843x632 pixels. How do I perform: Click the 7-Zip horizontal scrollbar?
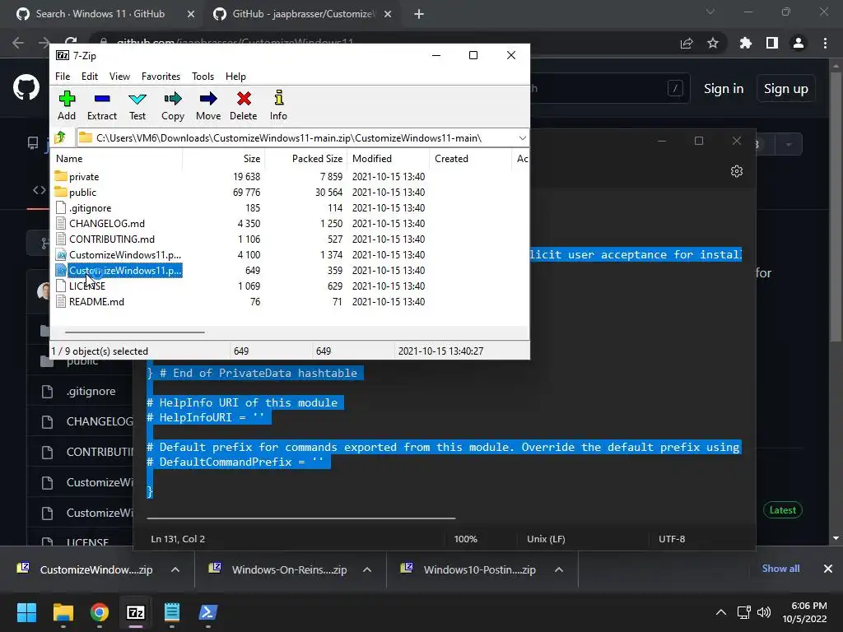pyautogui.click(x=134, y=332)
